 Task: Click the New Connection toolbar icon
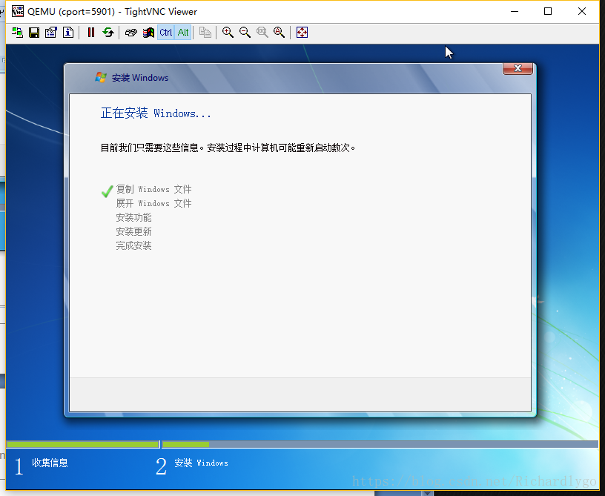click(x=17, y=33)
